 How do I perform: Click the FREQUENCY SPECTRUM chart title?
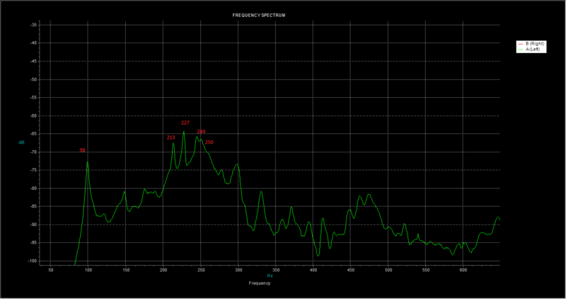click(x=259, y=16)
